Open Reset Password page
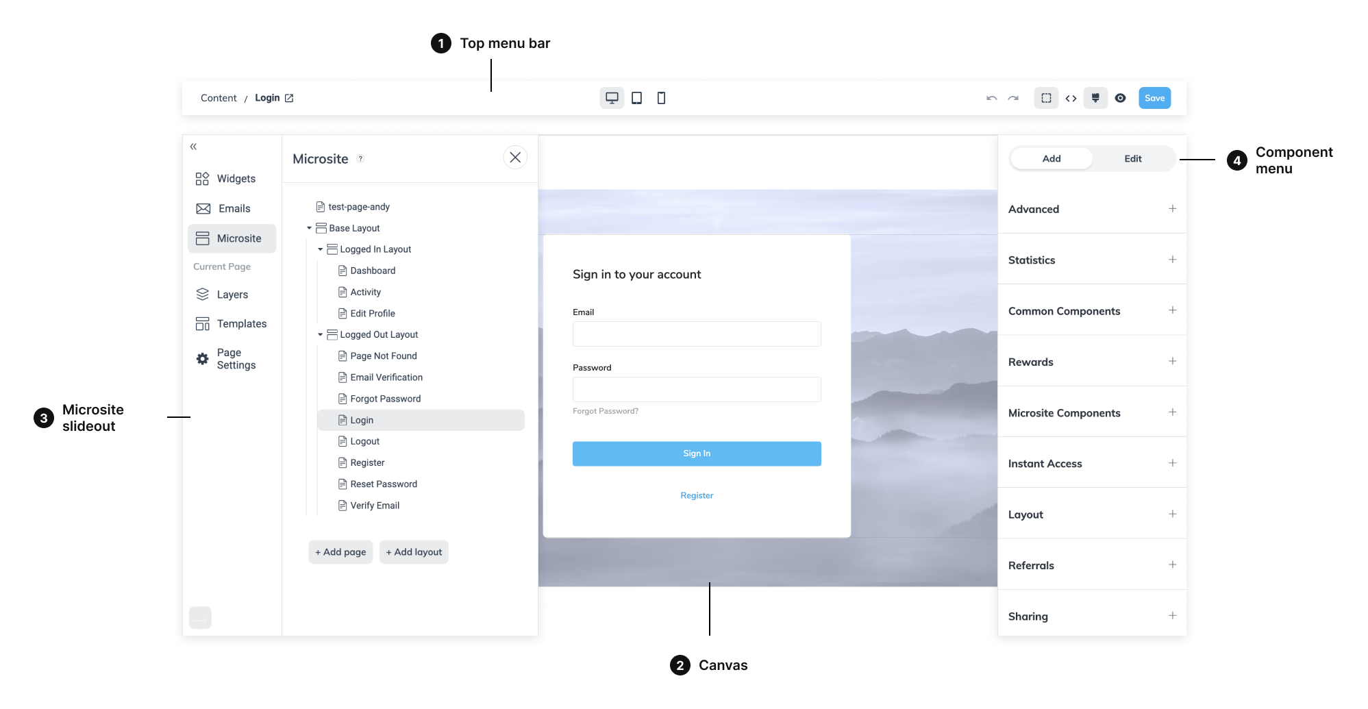 click(377, 484)
